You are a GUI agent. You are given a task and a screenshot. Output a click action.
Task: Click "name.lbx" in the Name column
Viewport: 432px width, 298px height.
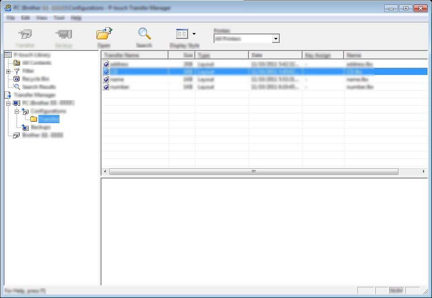click(x=357, y=79)
